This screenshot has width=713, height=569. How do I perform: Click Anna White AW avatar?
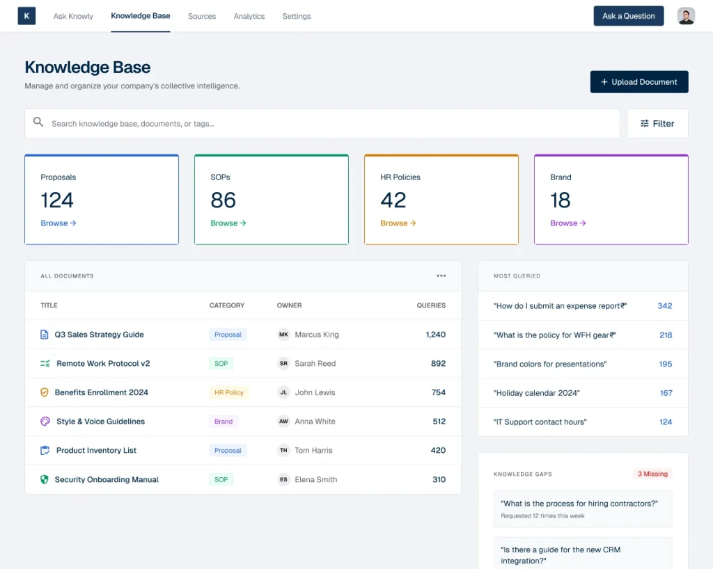283,422
